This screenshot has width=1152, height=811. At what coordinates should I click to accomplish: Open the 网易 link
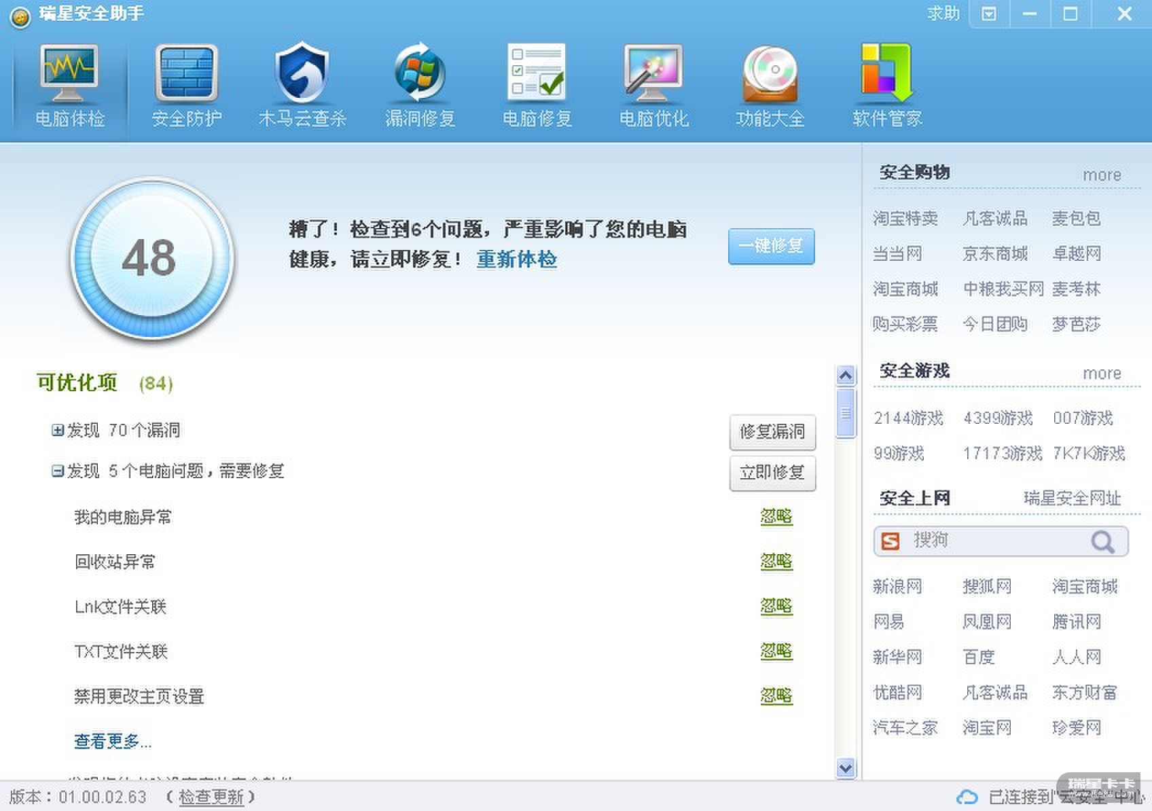(889, 622)
